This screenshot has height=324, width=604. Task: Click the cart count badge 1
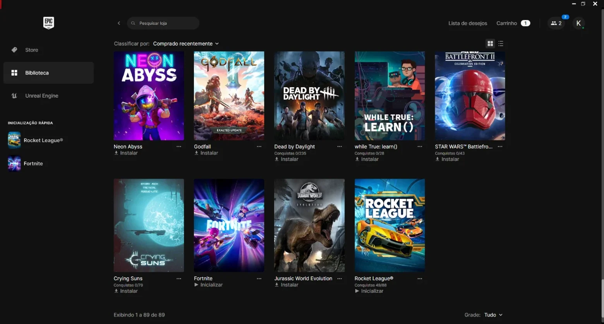click(x=525, y=23)
